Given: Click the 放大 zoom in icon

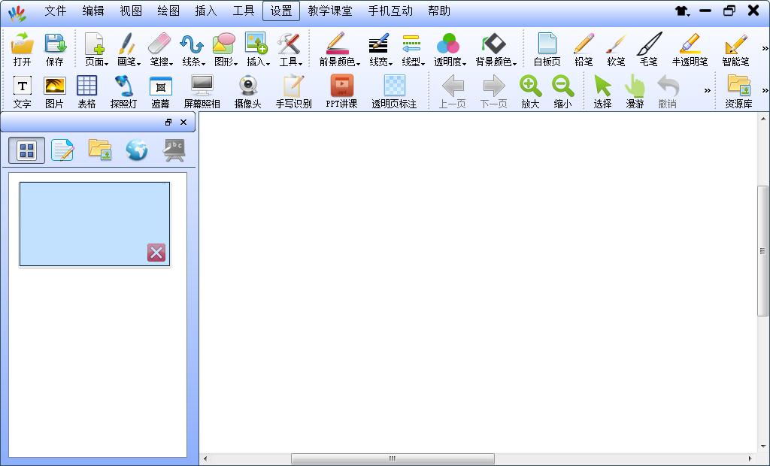Looking at the screenshot, I should pos(530,91).
